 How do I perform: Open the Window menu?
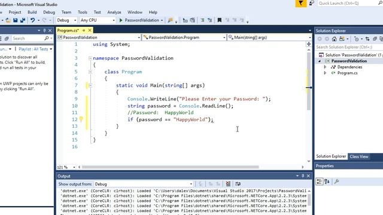135,12
